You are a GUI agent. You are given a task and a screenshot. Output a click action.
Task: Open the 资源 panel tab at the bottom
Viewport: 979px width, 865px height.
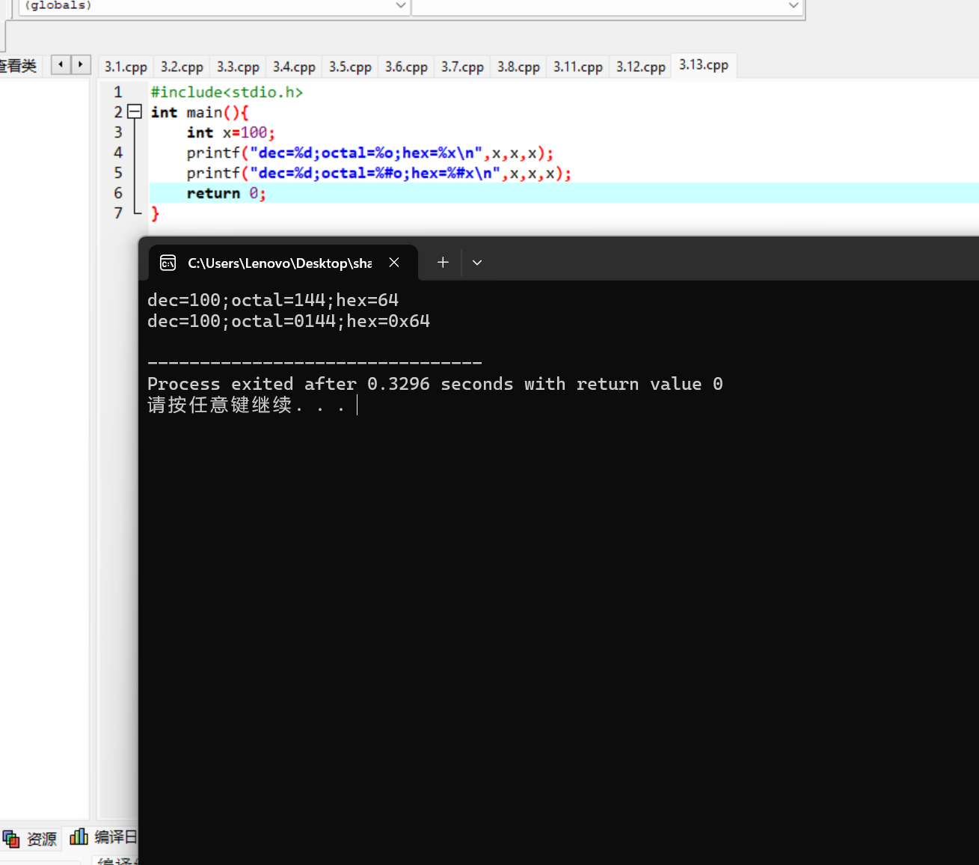pos(31,839)
